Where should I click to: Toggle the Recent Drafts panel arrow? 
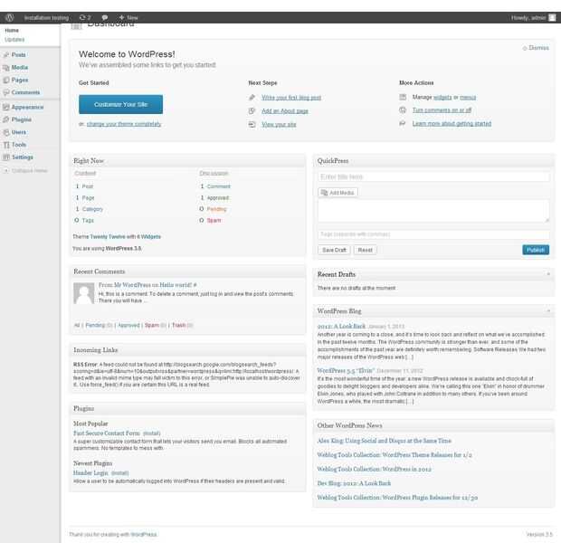548,274
